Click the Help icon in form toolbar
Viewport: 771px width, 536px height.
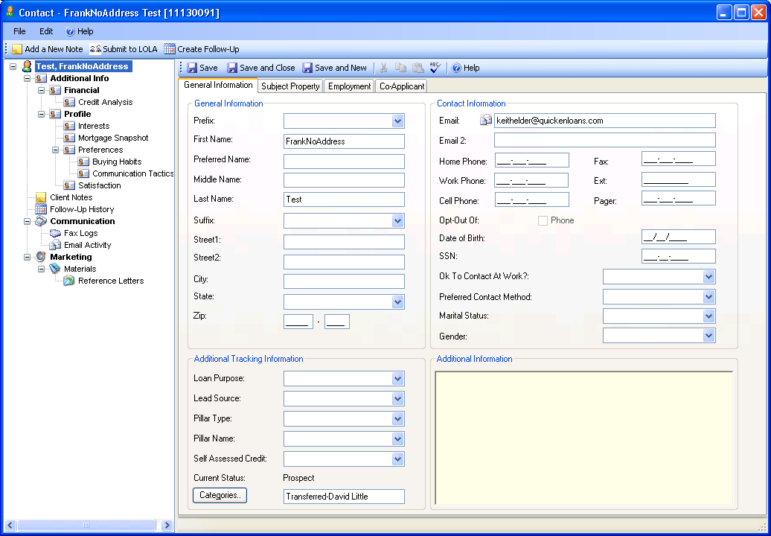(457, 68)
